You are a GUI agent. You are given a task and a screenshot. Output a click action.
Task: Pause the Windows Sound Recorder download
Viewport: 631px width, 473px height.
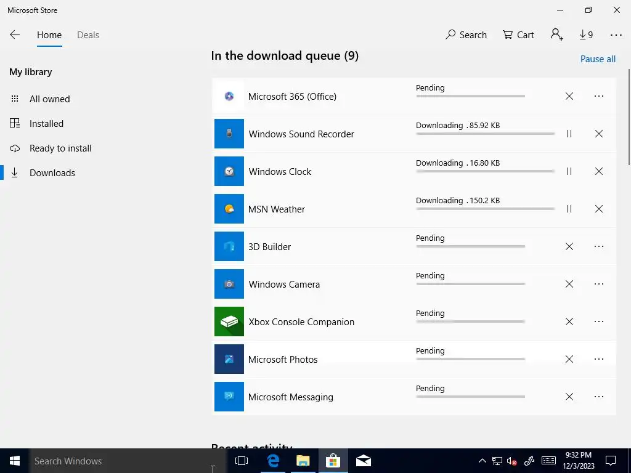click(x=569, y=134)
